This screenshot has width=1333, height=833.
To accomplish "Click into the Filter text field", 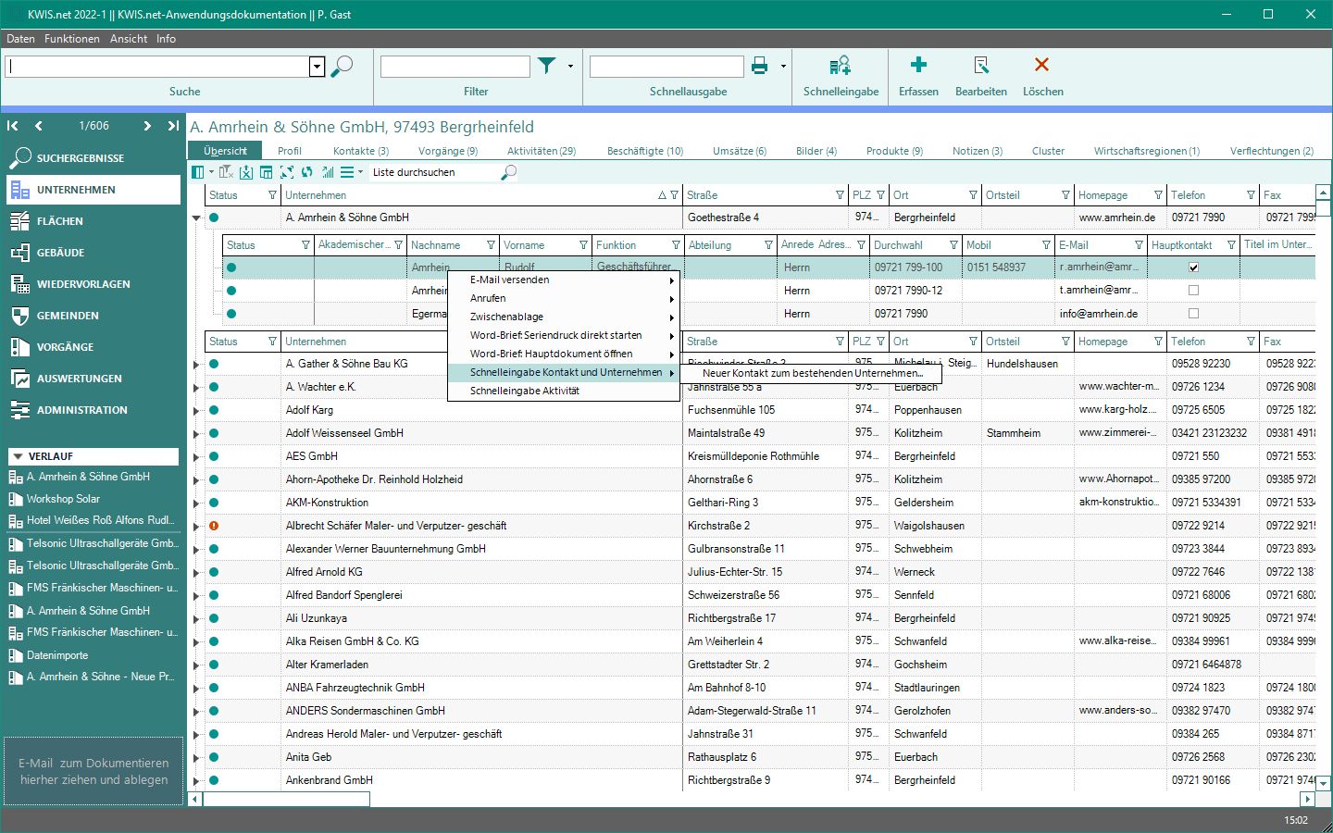I will coord(455,66).
